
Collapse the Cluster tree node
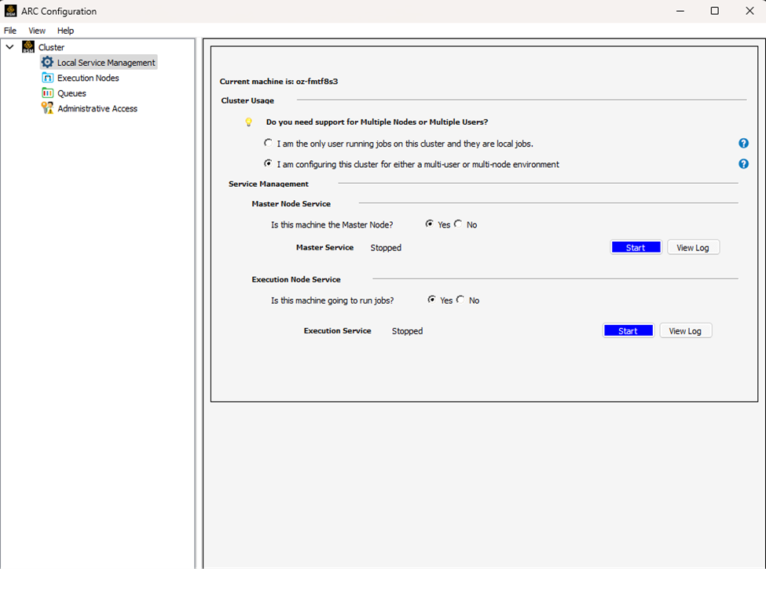click(10, 47)
